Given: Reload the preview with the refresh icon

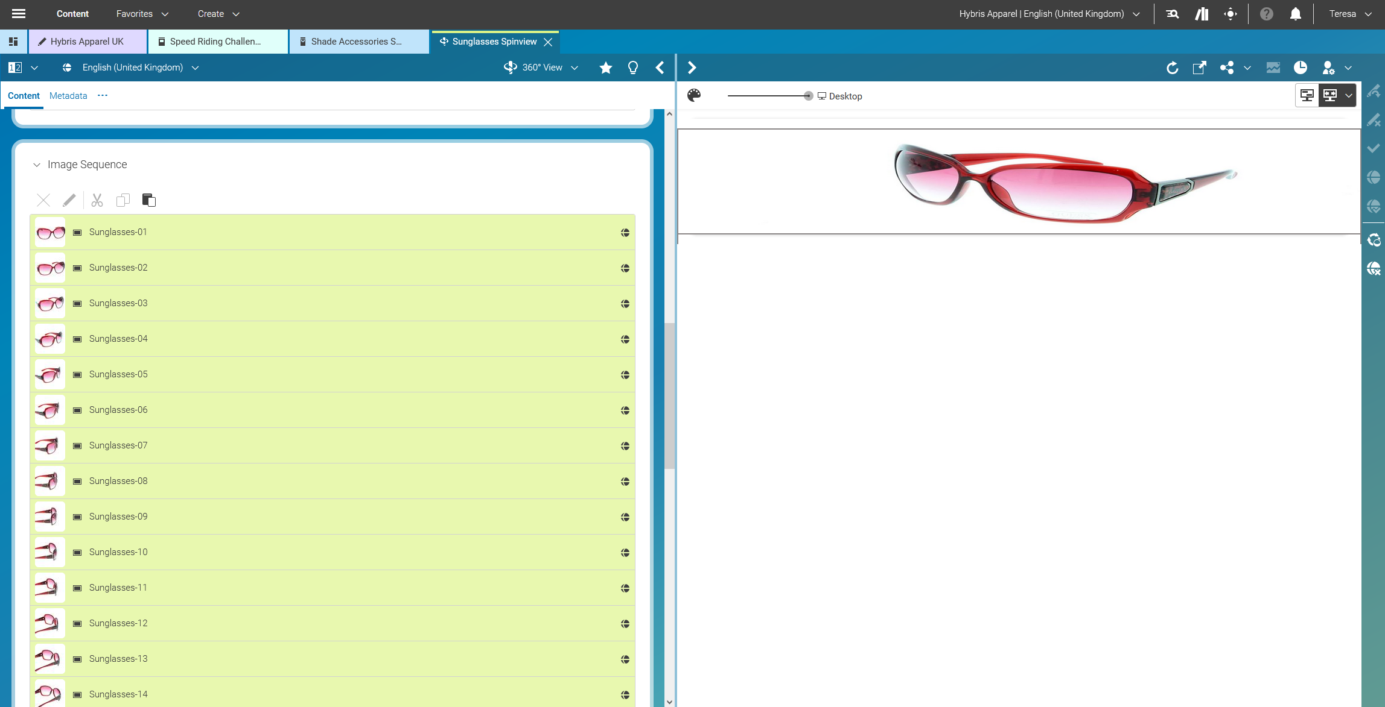Looking at the screenshot, I should point(1172,68).
